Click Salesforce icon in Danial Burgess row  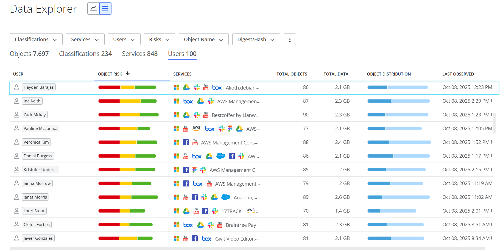(221, 156)
